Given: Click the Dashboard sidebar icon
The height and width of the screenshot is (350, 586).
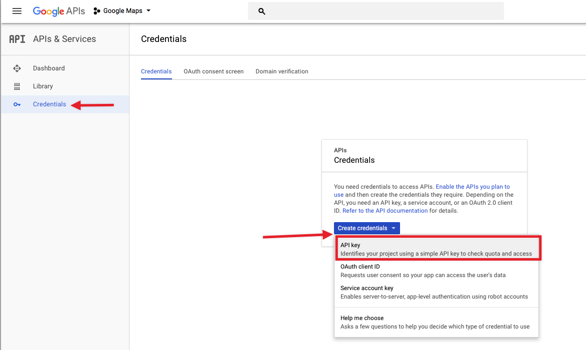Looking at the screenshot, I should click(x=17, y=68).
